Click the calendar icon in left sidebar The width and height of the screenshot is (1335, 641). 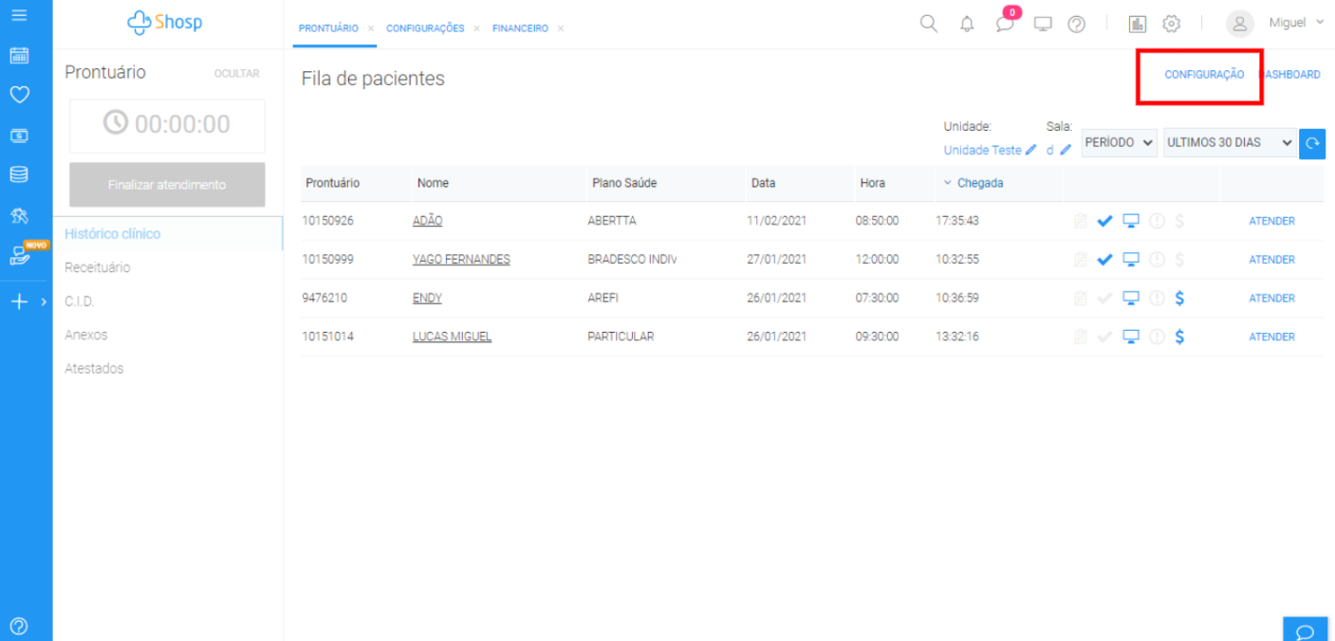click(x=19, y=55)
